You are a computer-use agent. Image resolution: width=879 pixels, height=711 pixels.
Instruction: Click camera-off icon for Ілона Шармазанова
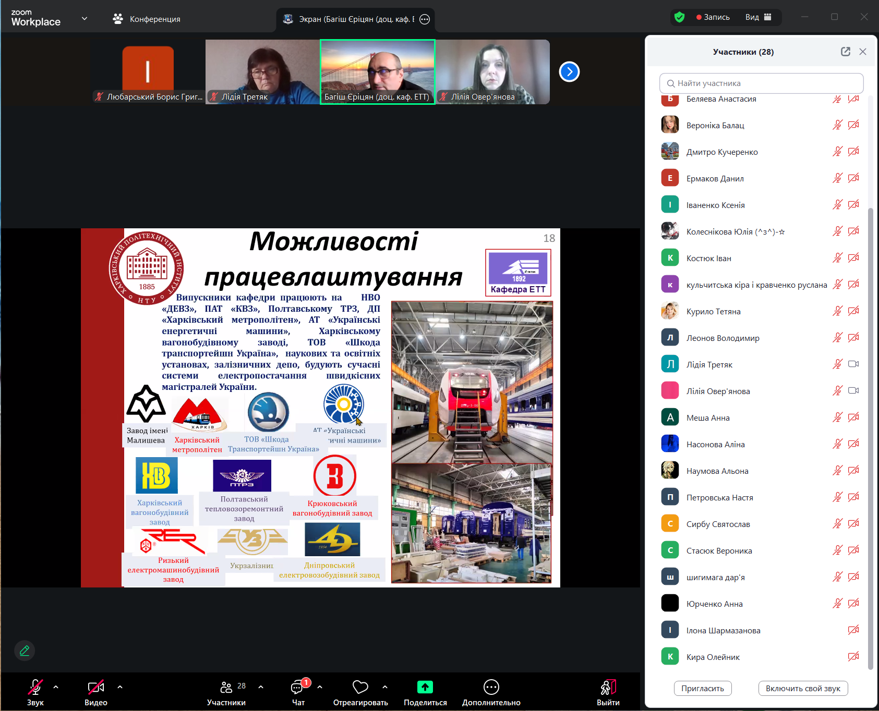click(x=853, y=630)
